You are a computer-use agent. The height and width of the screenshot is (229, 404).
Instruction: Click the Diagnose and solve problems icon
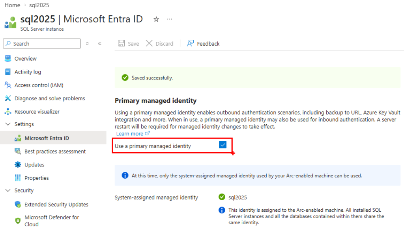[9, 98]
